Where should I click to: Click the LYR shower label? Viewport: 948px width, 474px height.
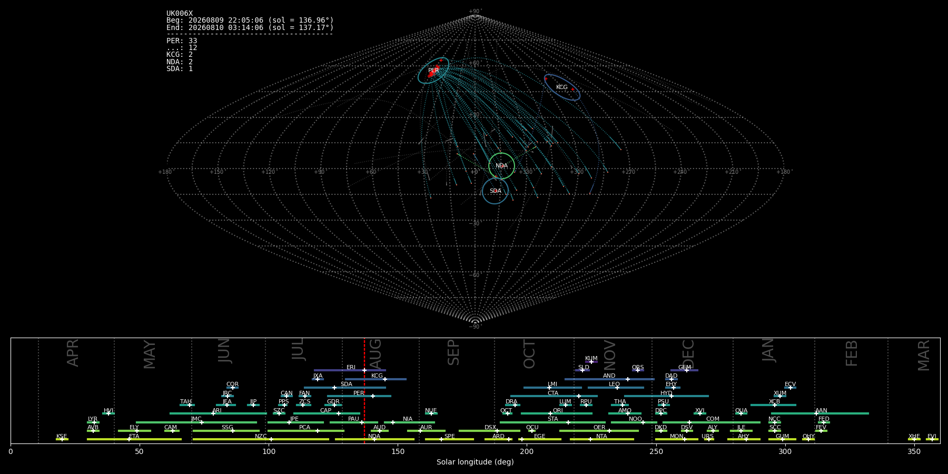(x=93, y=419)
